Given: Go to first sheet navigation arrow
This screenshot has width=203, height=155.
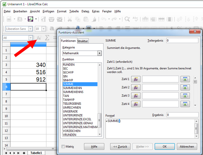Looking at the screenshot, I should point(6,153).
